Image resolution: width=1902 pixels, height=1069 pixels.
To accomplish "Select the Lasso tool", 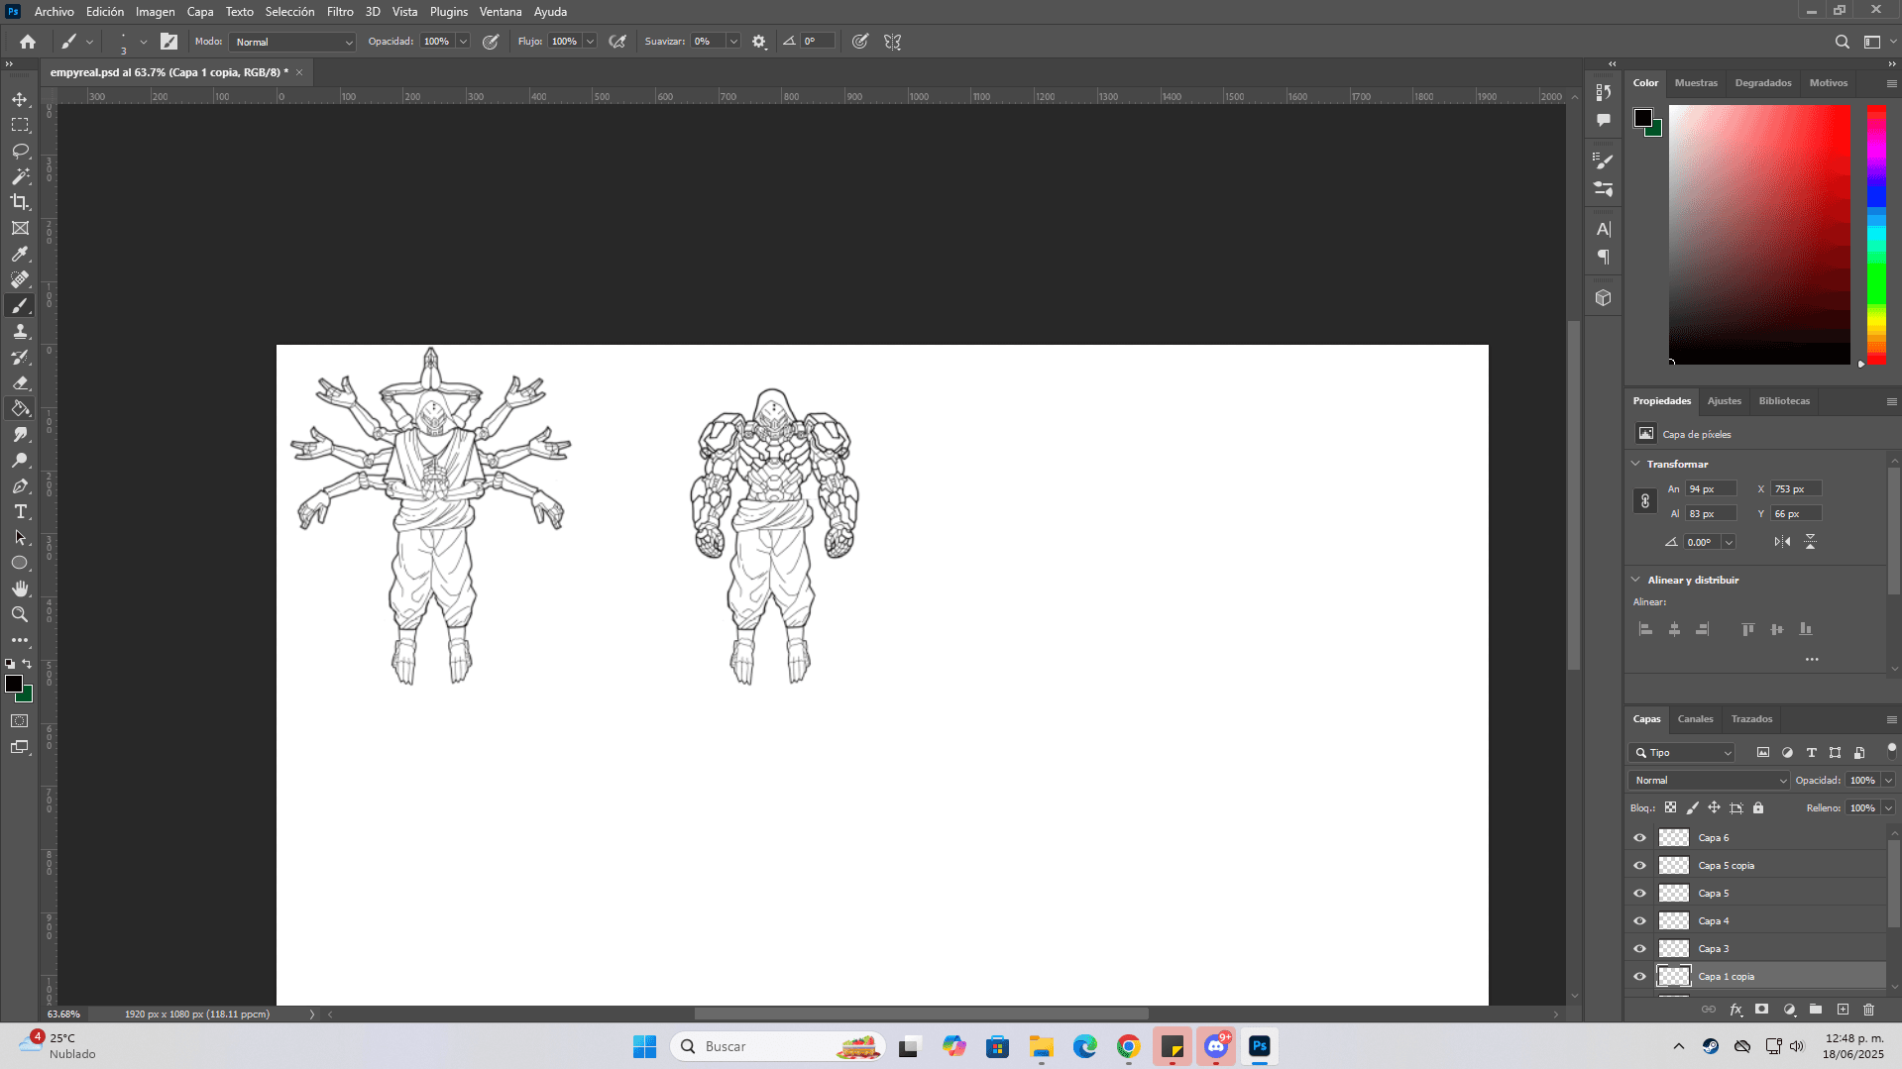I will [x=20, y=151].
